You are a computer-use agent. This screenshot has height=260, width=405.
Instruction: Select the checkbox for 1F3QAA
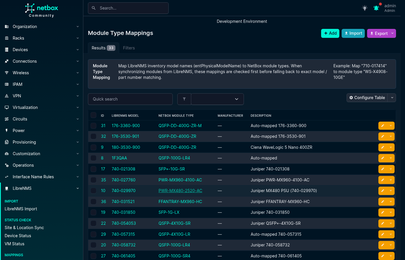[93, 158]
